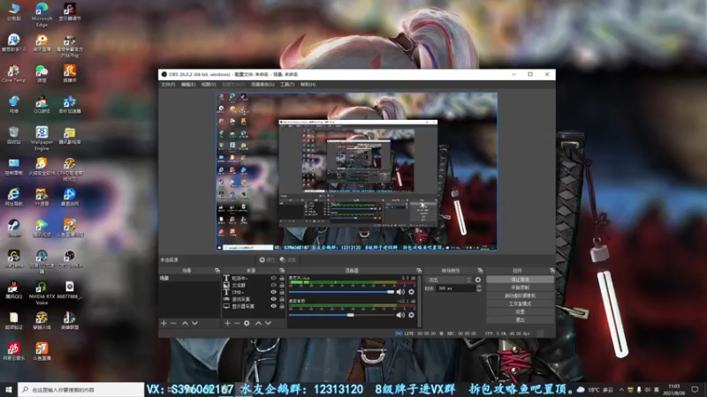Click the OBS preview canvas

(x=357, y=171)
